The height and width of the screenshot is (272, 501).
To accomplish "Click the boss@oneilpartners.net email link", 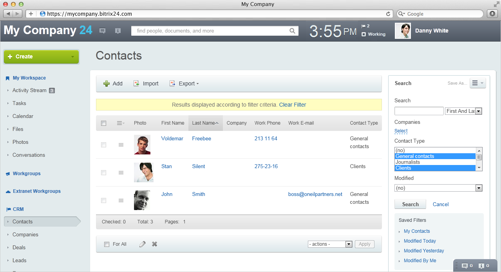I will coord(315,194).
